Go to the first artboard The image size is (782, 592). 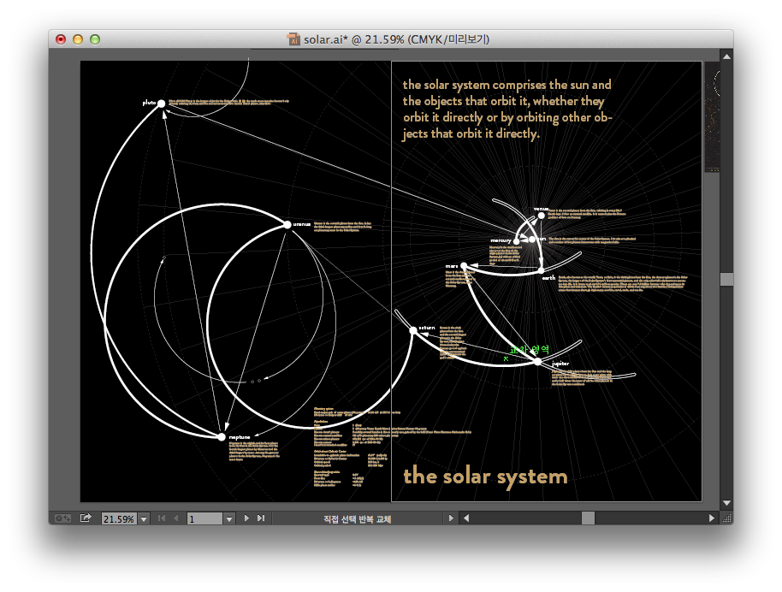pos(162,518)
